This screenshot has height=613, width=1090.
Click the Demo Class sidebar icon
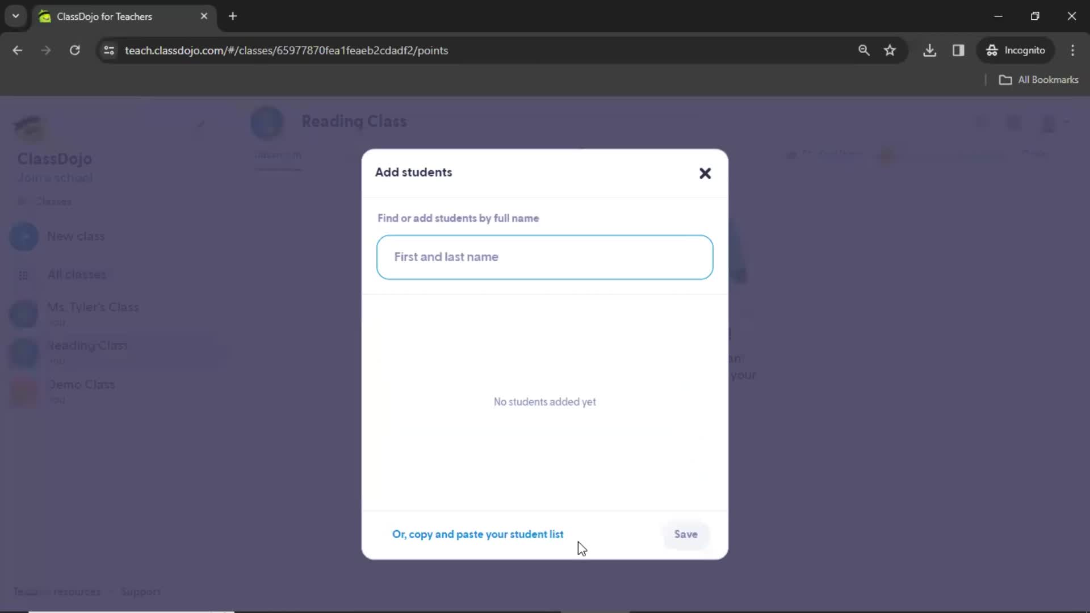[24, 390]
